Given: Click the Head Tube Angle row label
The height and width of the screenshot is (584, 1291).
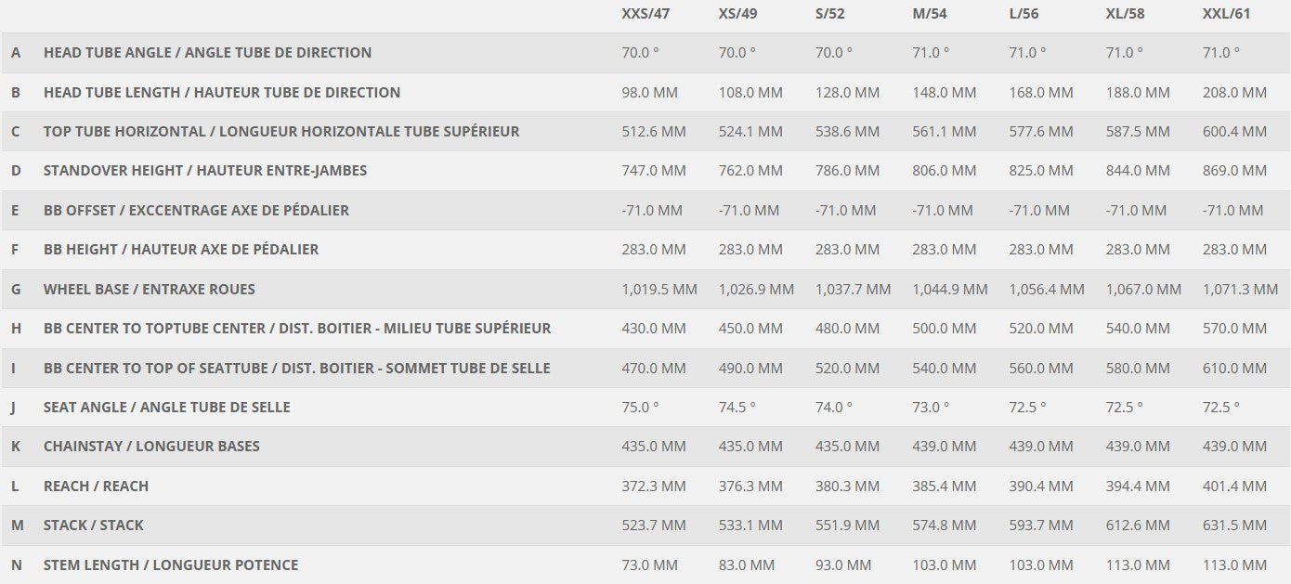Looking at the screenshot, I should tap(207, 53).
